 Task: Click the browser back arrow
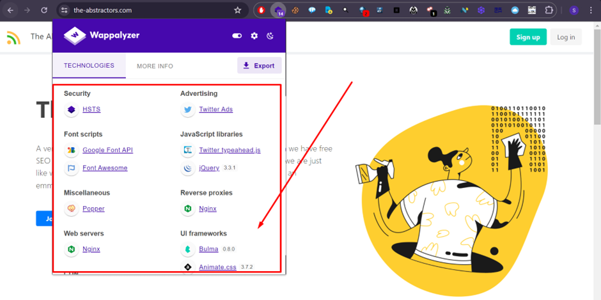(10, 10)
